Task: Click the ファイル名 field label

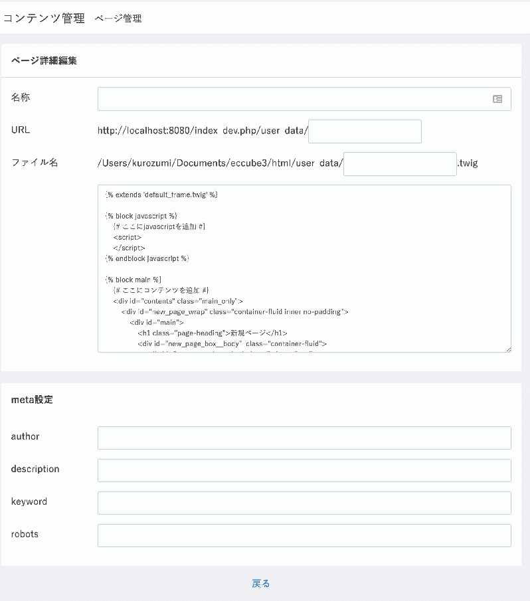Action: (x=35, y=163)
